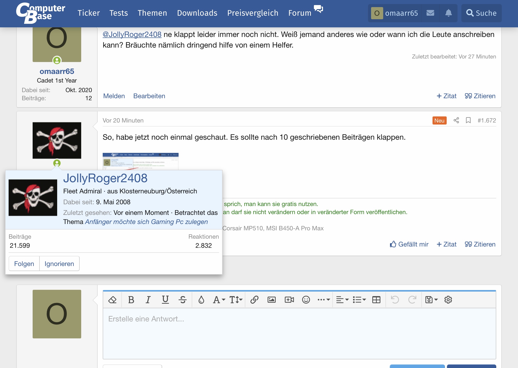Open the Downloads menu item

click(197, 13)
